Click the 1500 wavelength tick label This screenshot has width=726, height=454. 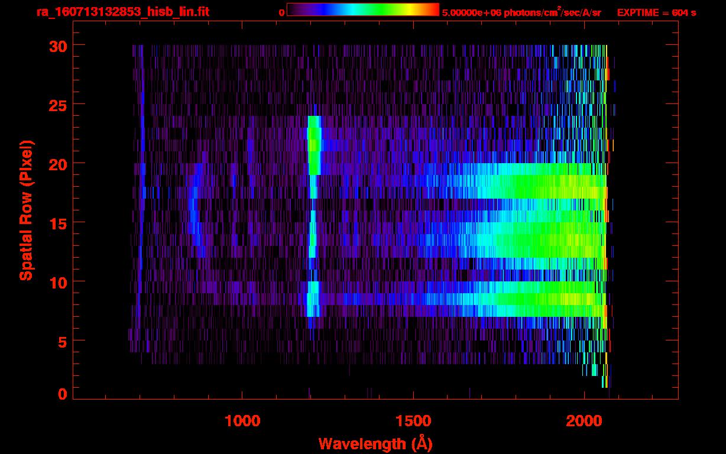tap(413, 421)
